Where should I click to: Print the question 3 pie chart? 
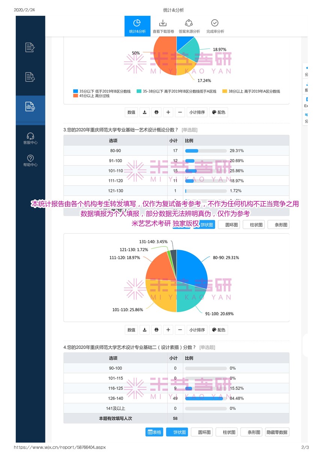pos(157,330)
